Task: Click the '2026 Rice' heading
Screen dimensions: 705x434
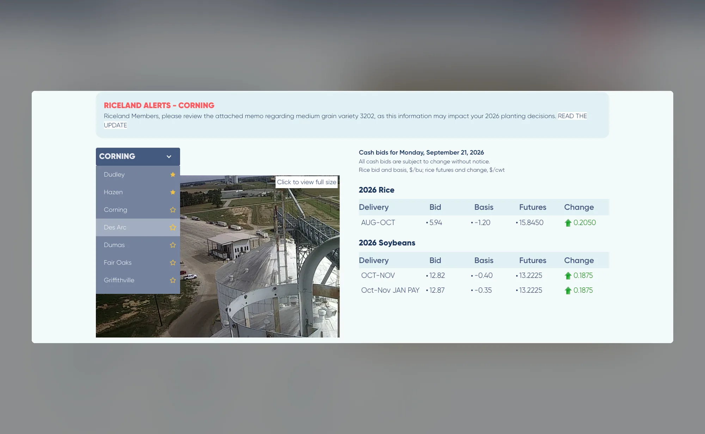Action: point(376,190)
